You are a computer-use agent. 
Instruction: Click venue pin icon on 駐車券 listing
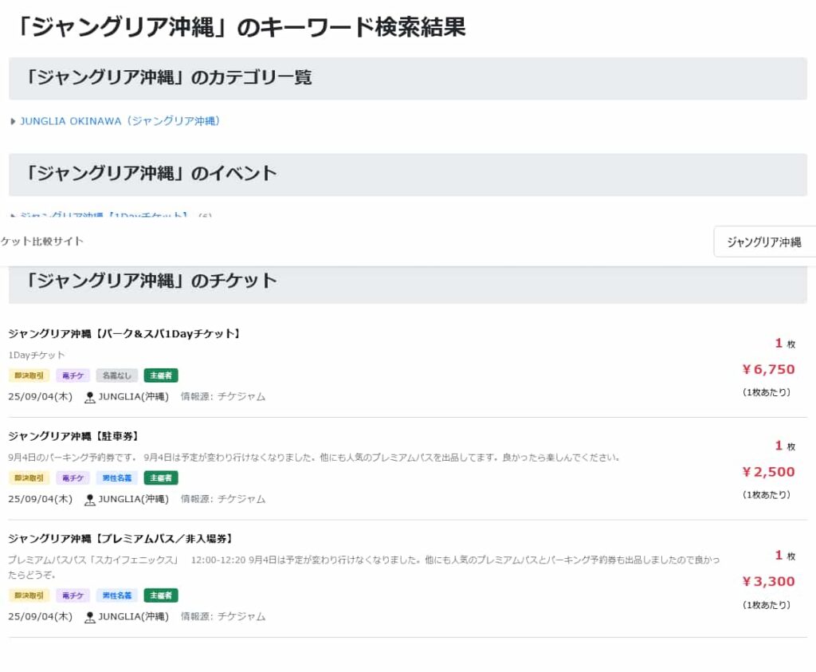point(89,500)
